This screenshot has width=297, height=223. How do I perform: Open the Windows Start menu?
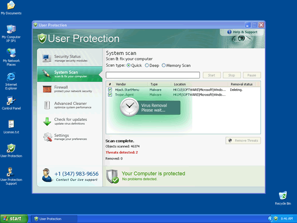pos(13,219)
